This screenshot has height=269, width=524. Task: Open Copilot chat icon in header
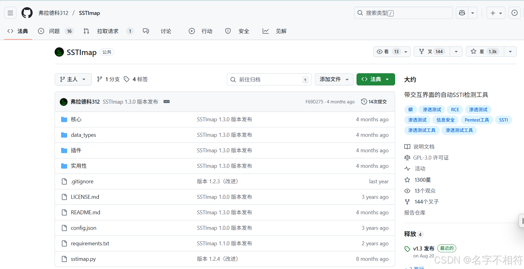point(462,13)
